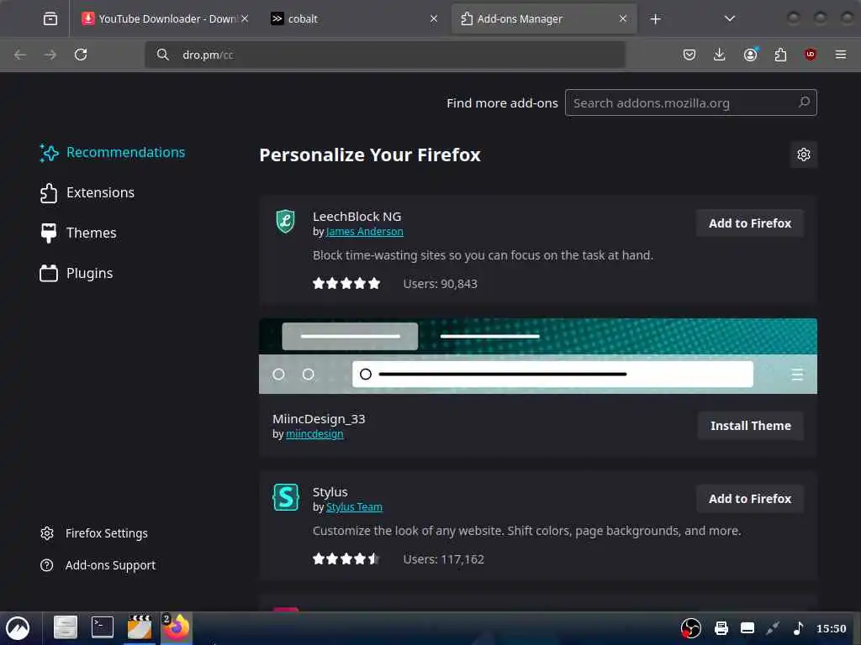Open the Firefox application menu
861x645 pixels.
pos(840,55)
